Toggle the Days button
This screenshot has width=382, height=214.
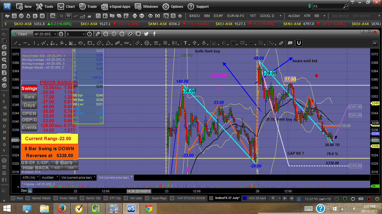coord(29,105)
